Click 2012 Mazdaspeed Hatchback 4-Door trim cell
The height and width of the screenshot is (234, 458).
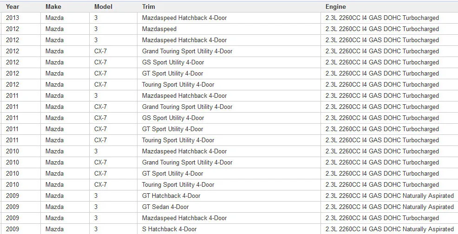tap(229, 40)
